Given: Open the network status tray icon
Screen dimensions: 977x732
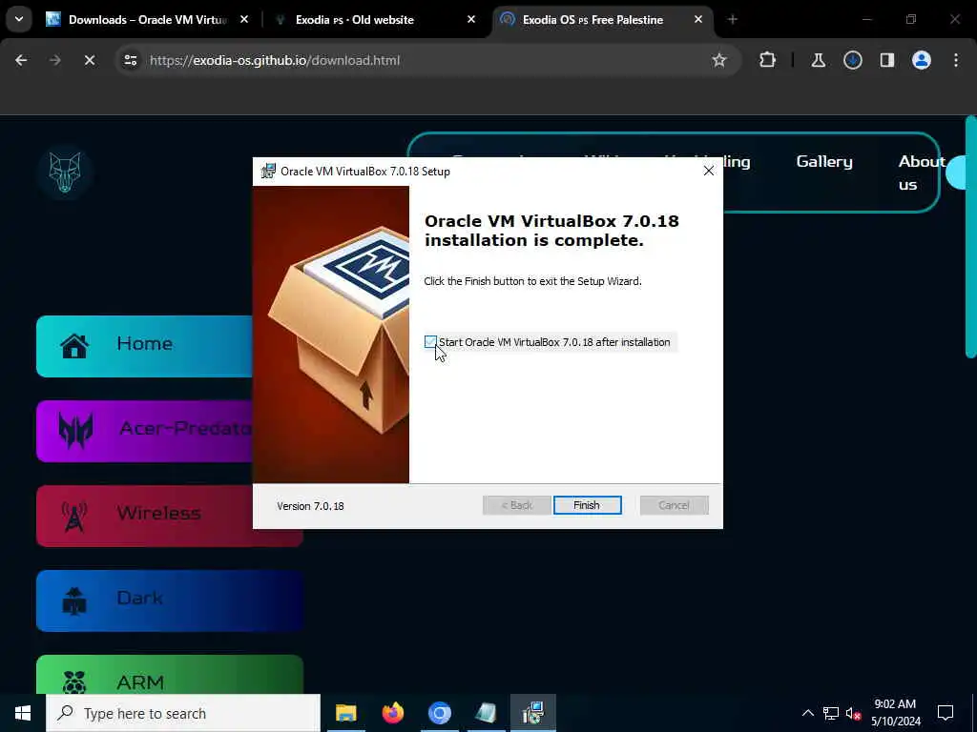Looking at the screenshot, I should pyautogui.click(x=831, y=713).
